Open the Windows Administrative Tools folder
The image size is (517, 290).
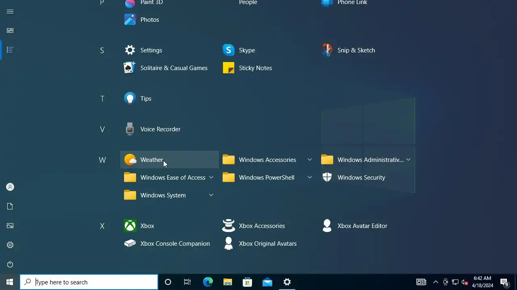(x=367, y=159)
